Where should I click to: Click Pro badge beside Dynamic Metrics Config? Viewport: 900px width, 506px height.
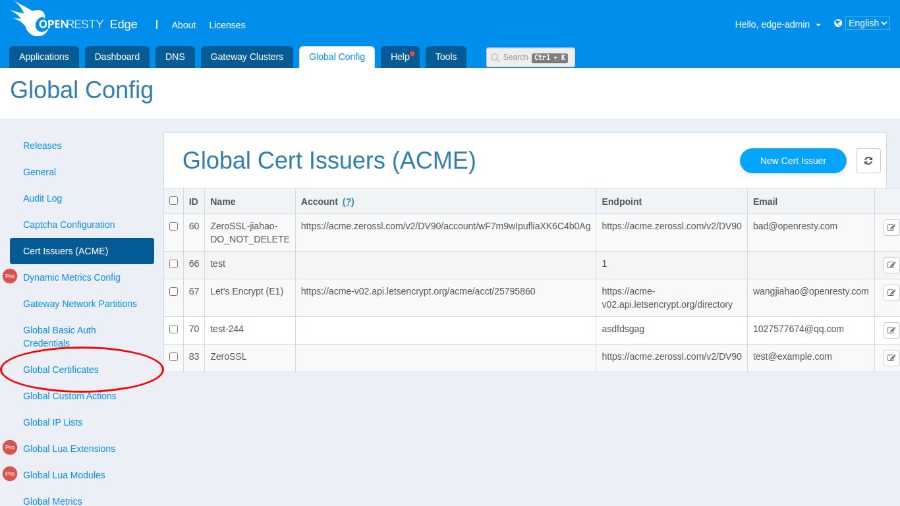coord(9,277)
